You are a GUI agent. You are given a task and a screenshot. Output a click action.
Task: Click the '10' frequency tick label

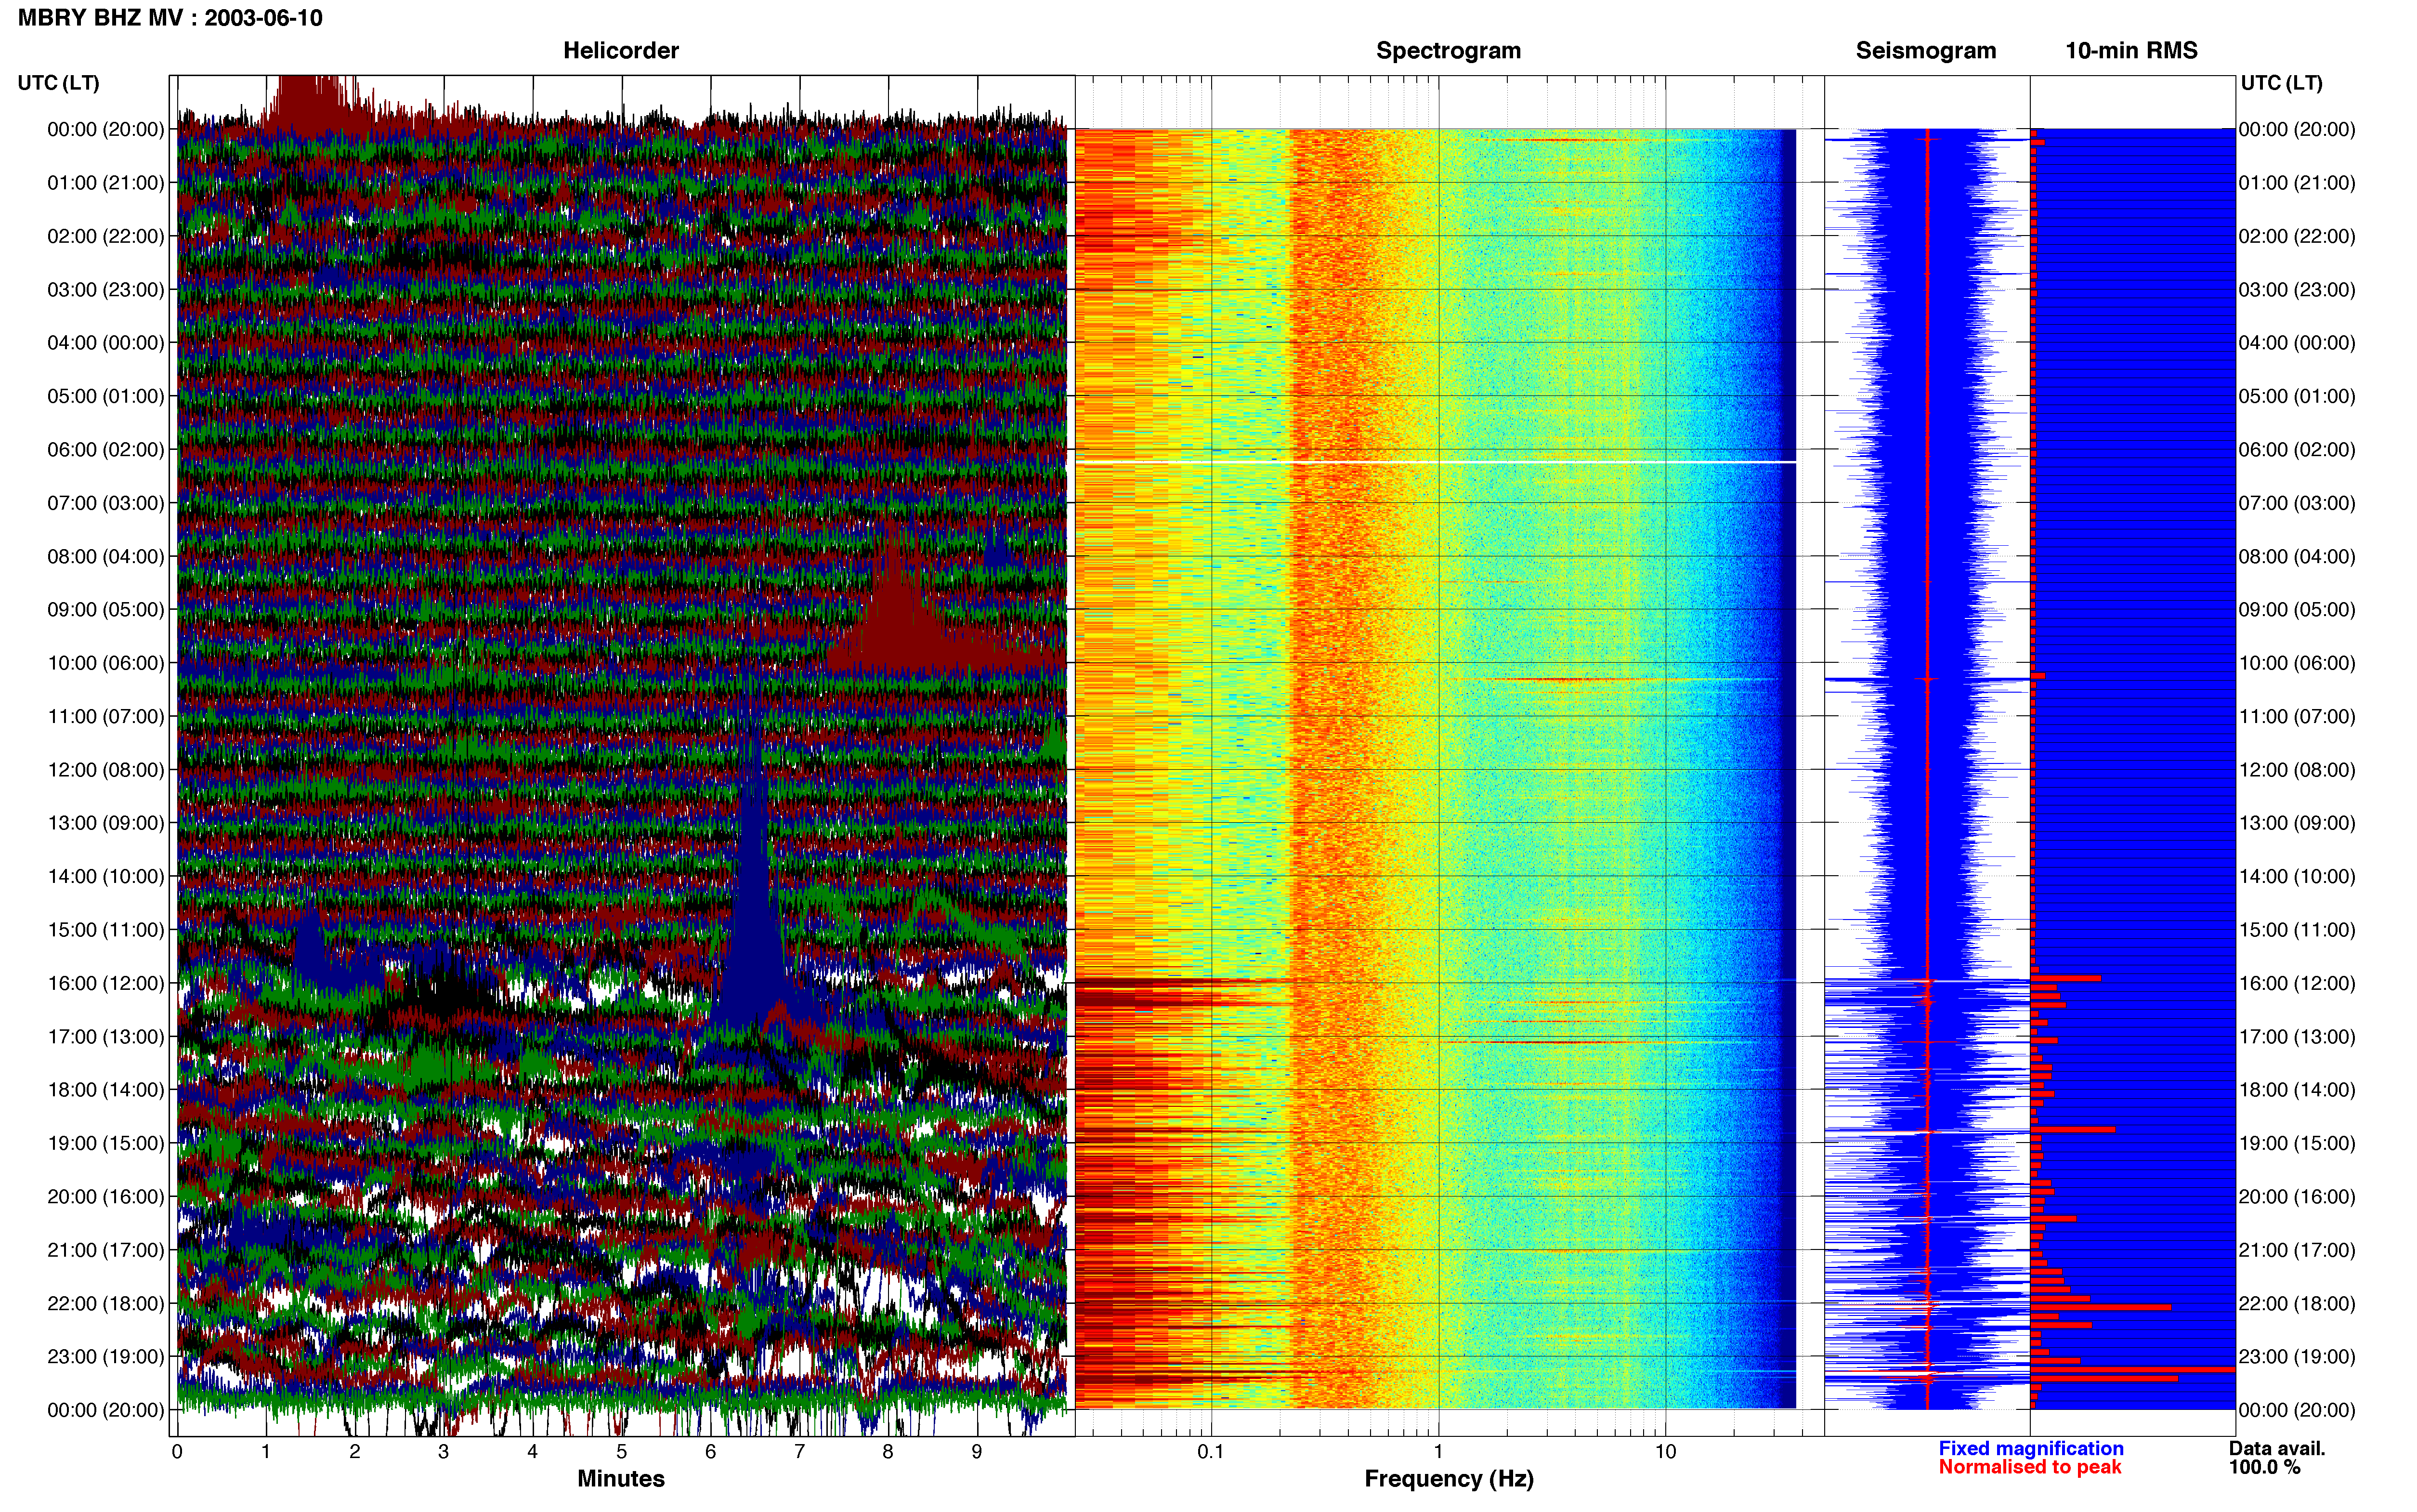[1665, 1452]
